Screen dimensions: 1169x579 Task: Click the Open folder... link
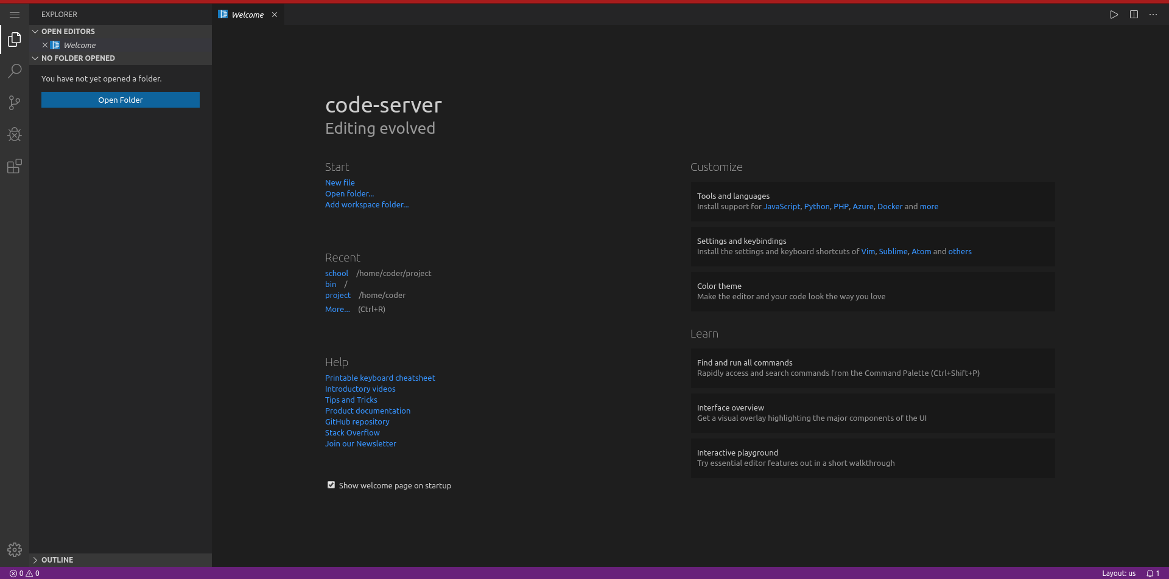349,193
